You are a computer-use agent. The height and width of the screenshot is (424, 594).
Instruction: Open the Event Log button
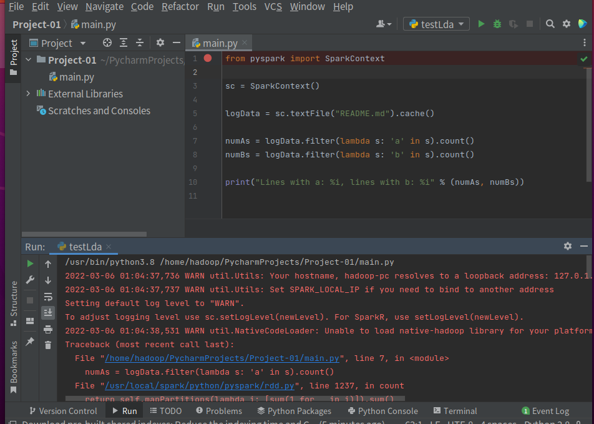[545, 411]
